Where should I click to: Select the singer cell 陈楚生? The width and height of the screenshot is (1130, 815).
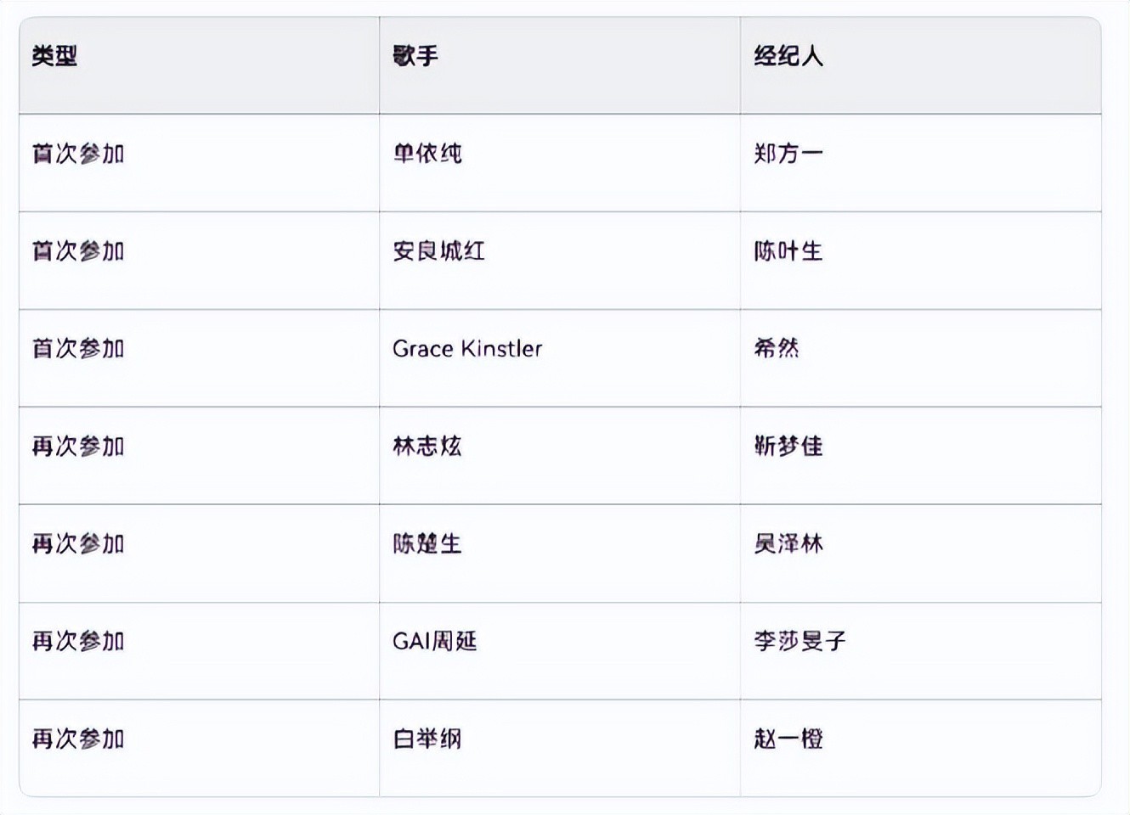pyautogui.click(x=427, y=544)
